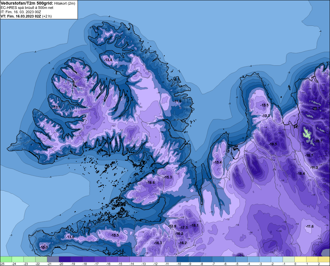Click the 'IT: Fim. 16. 03. 2023 00Z' line
Screen dimensions: 330x266
tap(21, 12)
